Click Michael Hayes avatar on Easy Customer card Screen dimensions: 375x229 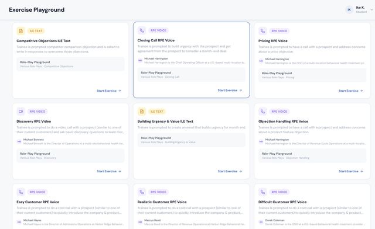19,222
